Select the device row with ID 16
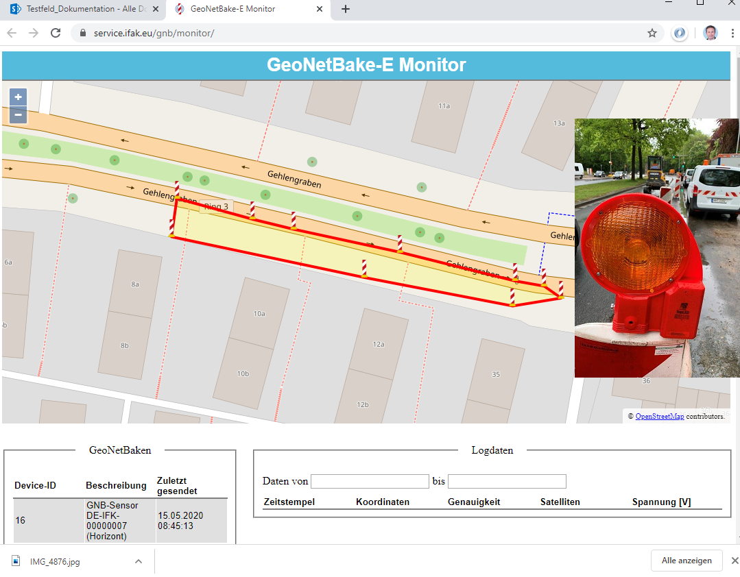Image resolution: width=740 pixels, height=577 pixels. (120, 520)
